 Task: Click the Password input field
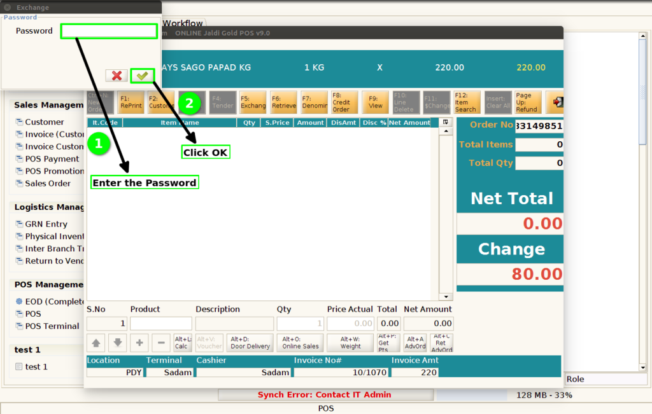(x=109, y=31)
